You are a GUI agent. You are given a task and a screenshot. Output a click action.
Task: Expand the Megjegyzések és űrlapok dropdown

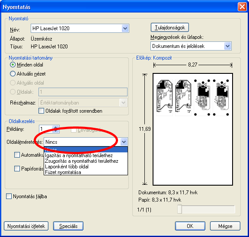point(228,46)
